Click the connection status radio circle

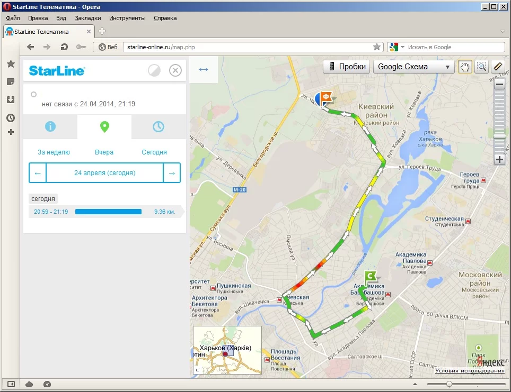click(33, 94)
